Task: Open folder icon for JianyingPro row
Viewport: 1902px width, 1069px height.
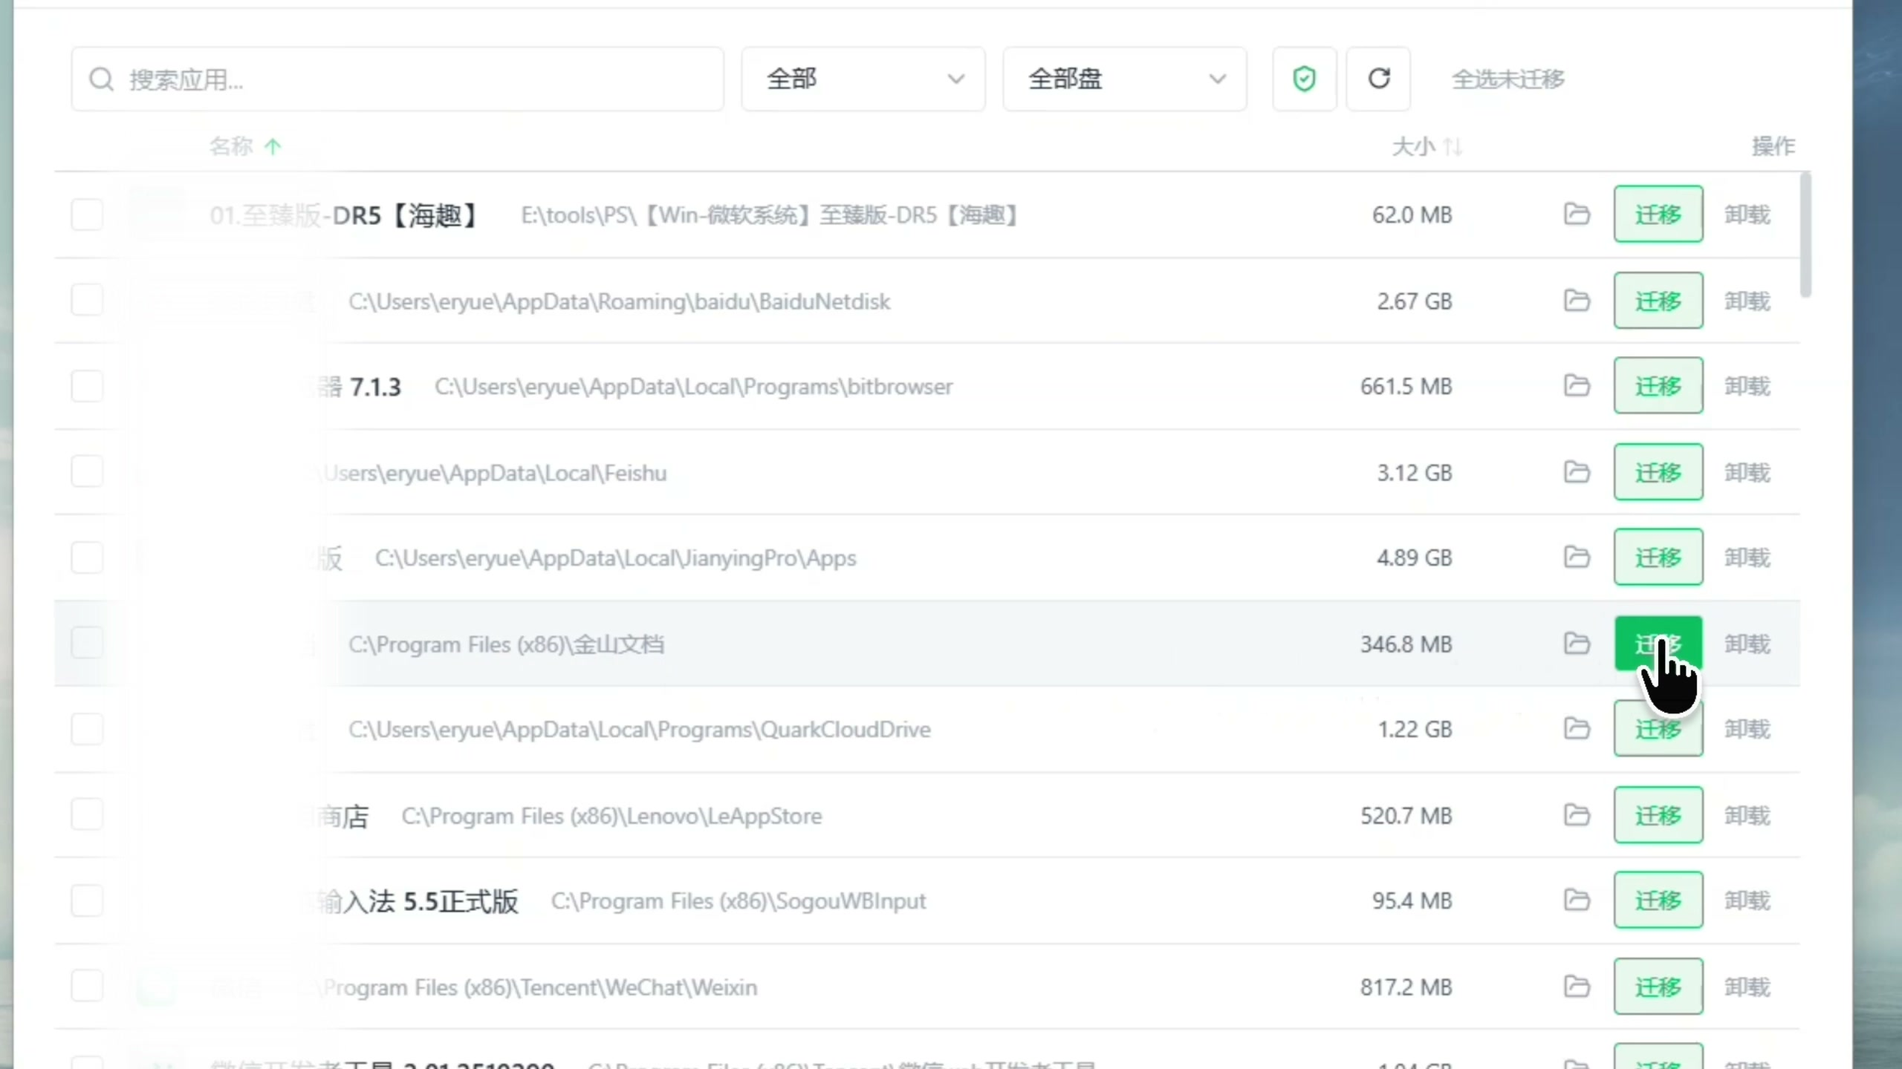Action: (1577, 557)
